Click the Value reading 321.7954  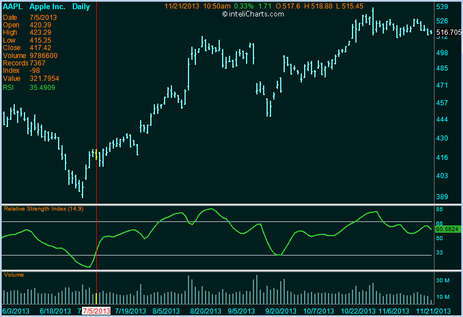click(x=44, y=79)
